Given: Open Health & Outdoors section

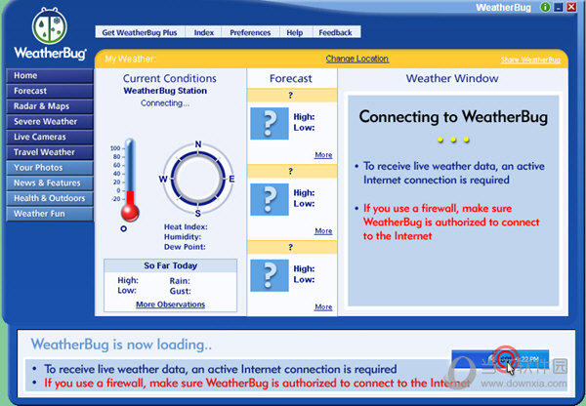Looking at the screenshot, I should click(50, 198).
